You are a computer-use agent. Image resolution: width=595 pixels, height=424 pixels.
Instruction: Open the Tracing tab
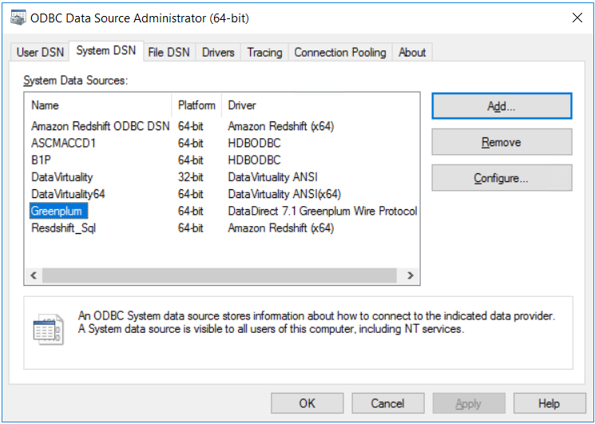click(264, 53)
